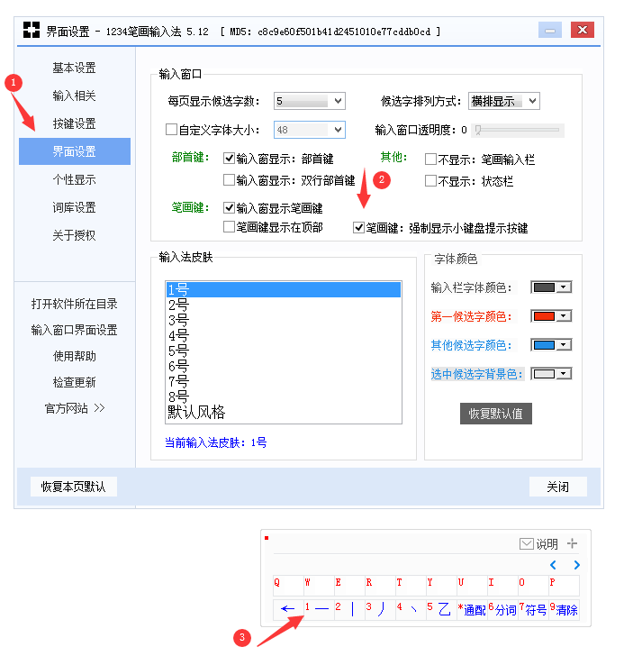Uncheck 输入窗显示笔画键 checkbox
Viewport: 633px width, 656px height.
229,207
